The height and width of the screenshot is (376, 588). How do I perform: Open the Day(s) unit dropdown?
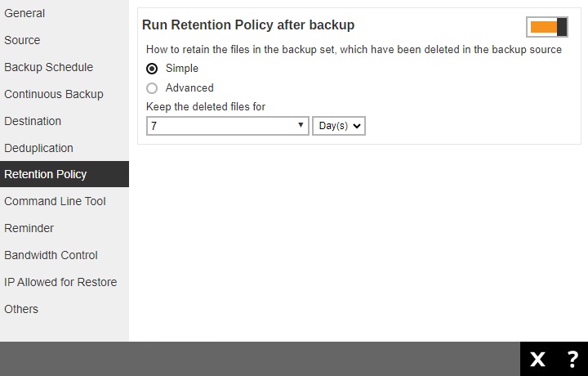click(x=338, y=127)
